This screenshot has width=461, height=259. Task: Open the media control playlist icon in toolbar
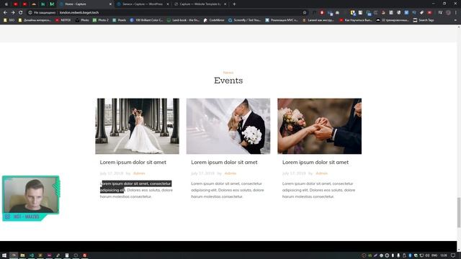[x=440, y=13]
